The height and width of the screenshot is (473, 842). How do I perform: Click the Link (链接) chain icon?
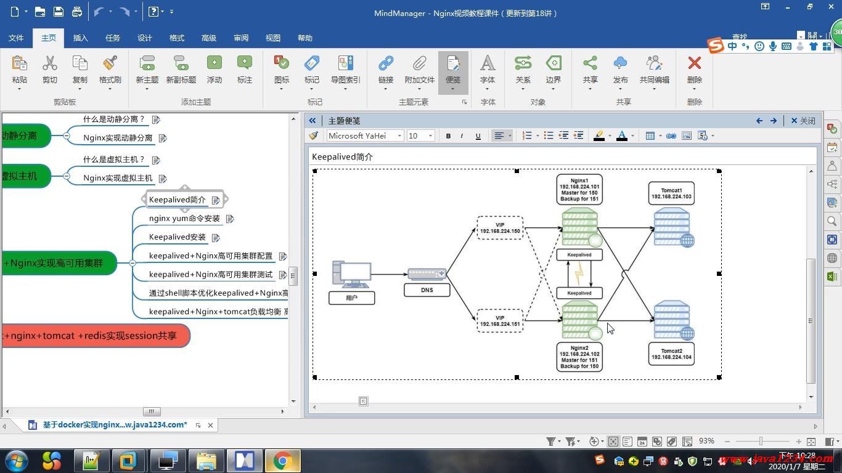pos(386,63)
